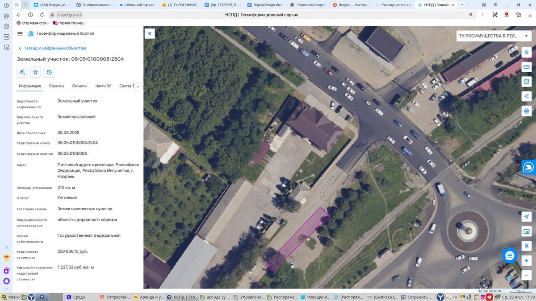Click the share map icon

[x=527, y=96]
